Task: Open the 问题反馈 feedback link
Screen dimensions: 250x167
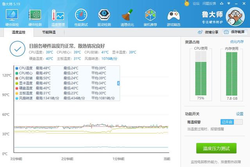Action: 209,4
